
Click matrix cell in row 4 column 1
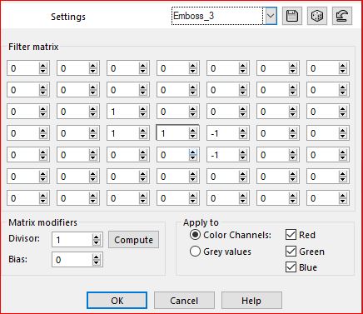pyautogui.click(x=22, y=133)
